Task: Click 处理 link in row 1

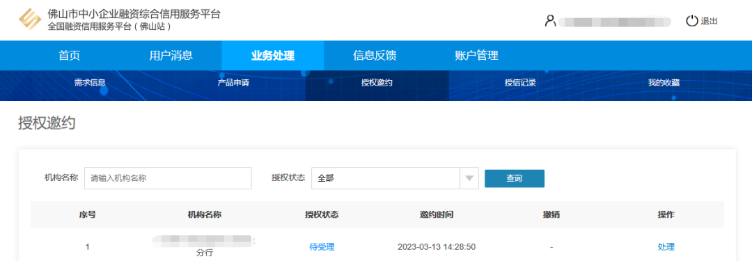Action: (x=666, y=247)
